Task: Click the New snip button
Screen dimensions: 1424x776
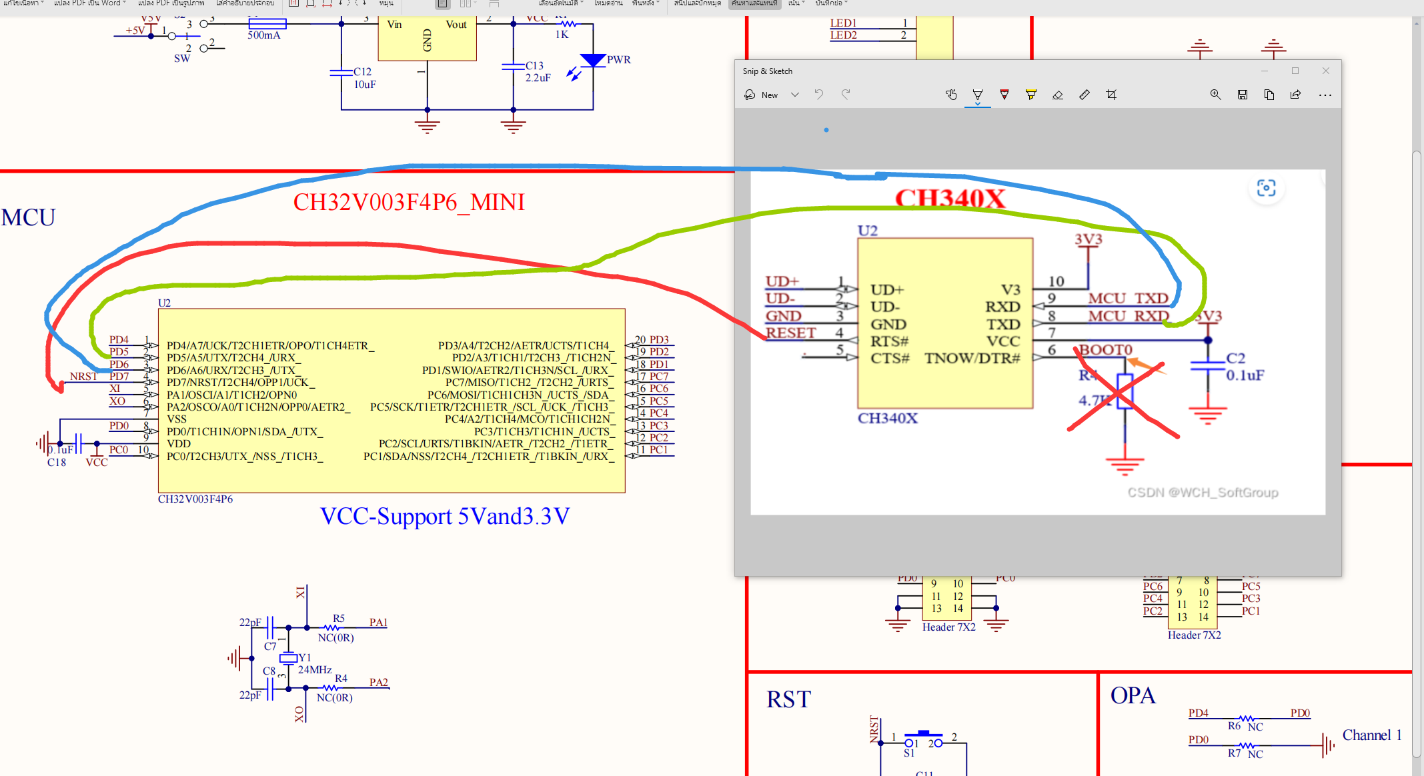Action: [762, 95]
